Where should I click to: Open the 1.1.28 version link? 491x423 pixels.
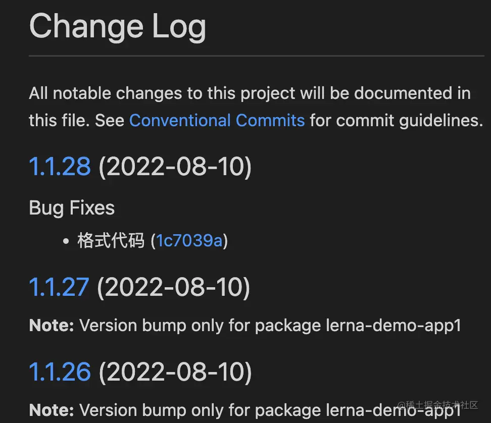(60, 166)
